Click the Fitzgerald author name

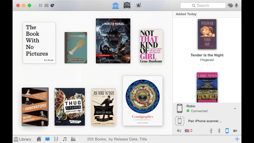coord(207,60)
